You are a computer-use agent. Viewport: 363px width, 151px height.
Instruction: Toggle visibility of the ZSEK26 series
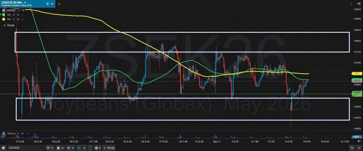coord(19,10)
